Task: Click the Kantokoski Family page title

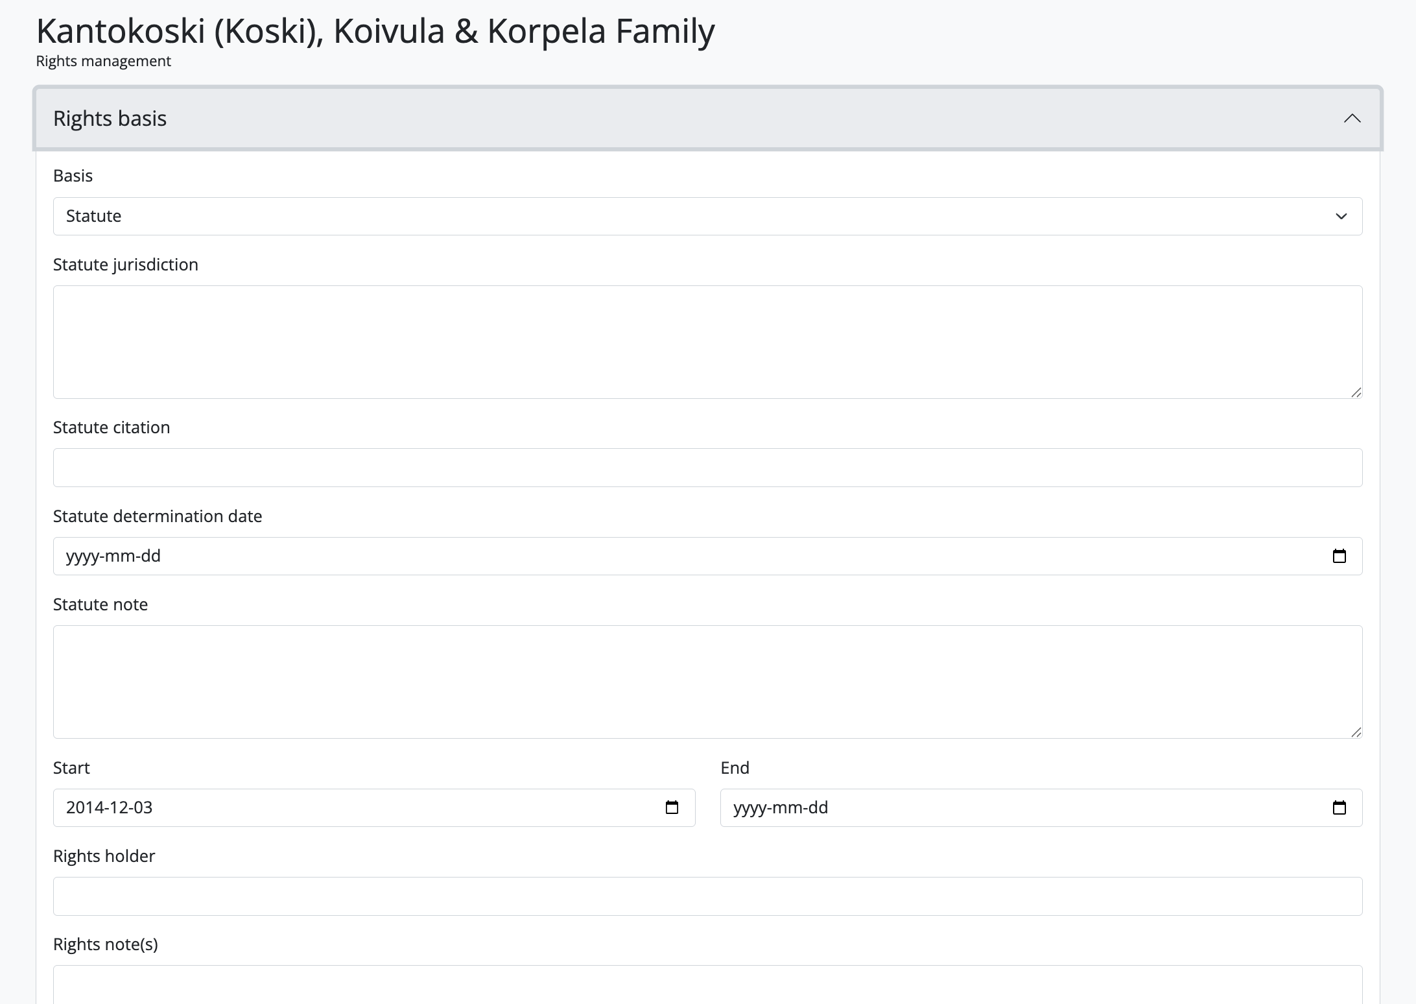Action: pos(375,31)
